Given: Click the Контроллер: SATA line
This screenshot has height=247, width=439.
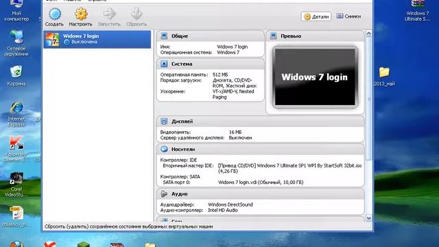Looking at the screenshot, I should tap(180, 177).
